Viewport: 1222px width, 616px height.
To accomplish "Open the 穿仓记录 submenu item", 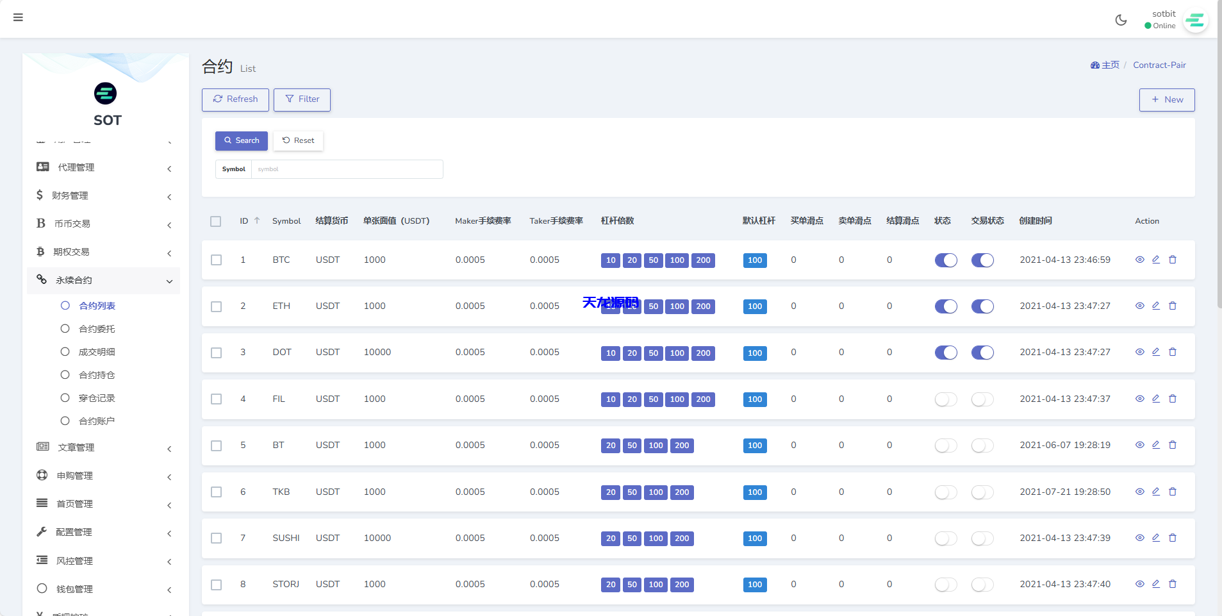I will click(x=97, y=398).
